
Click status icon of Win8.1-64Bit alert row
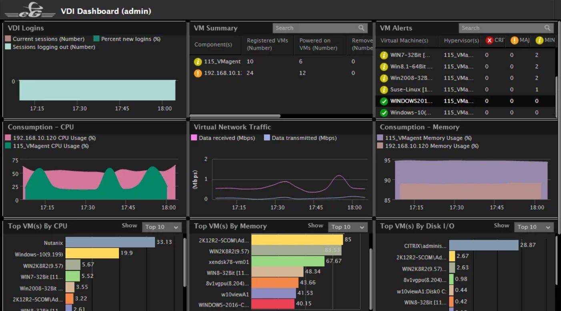(384, 67)
